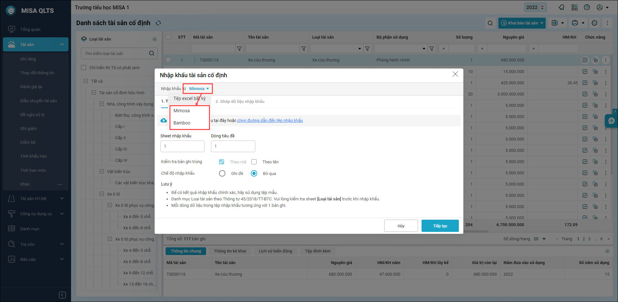Click the search icon in Tìm kiếm loại tài sản
The height and width of the screenshot is (302, 618).
coord(152,53)
